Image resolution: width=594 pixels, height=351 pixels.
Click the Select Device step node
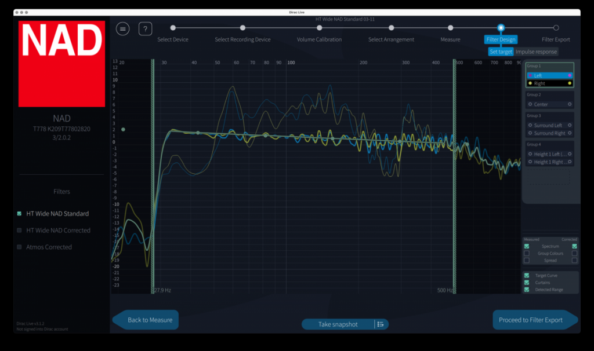click(173, 28)
